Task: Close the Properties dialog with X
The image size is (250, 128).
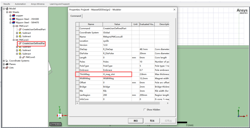Action: pyautogui.click(x=174, y=10)
